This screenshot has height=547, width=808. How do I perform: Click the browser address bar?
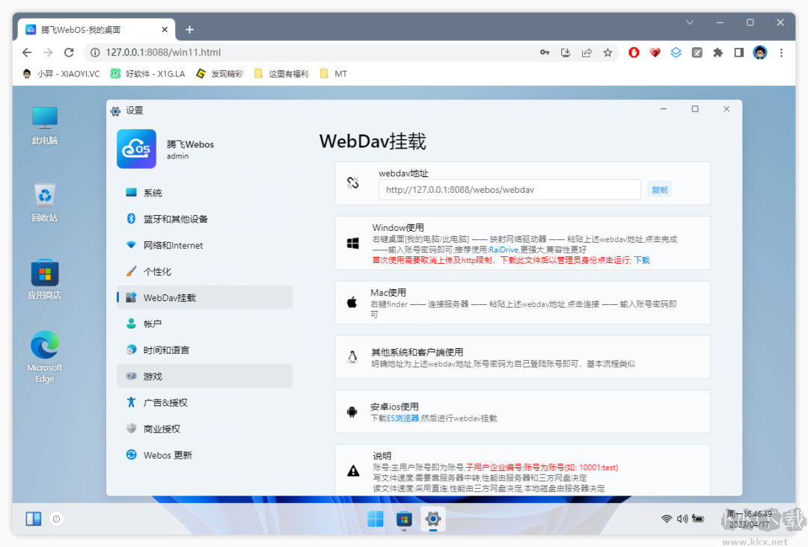click(309, 52)
